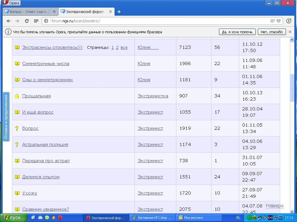Screen dimensions: 297x222
Task: Click the Reload page icon
Action: click(x=26, y=21)
